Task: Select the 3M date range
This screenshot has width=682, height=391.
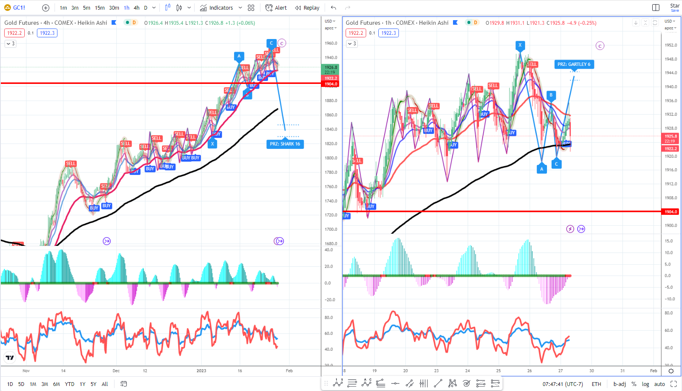Action: (44, 384)
